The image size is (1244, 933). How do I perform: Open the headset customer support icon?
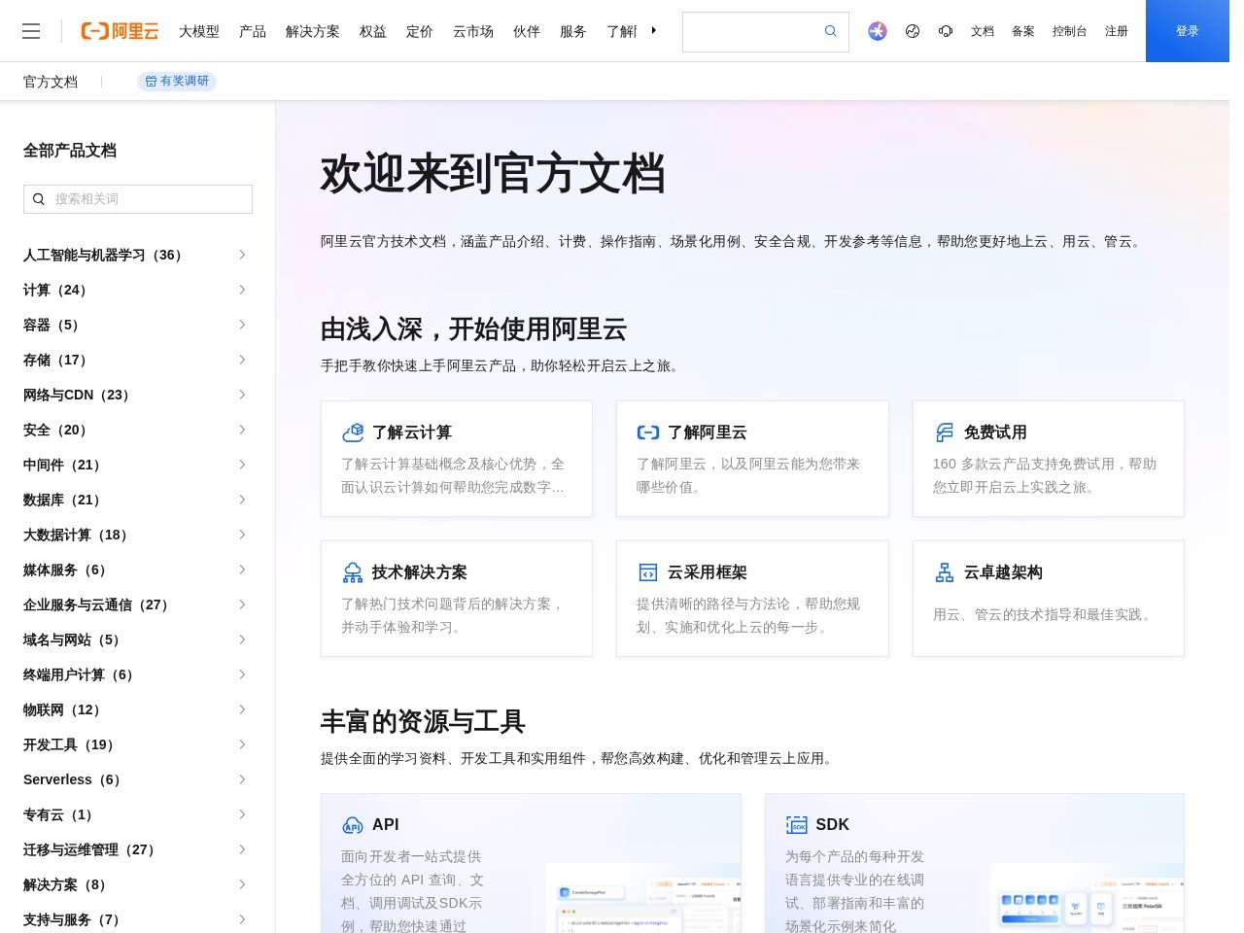[x=945, y=31]
